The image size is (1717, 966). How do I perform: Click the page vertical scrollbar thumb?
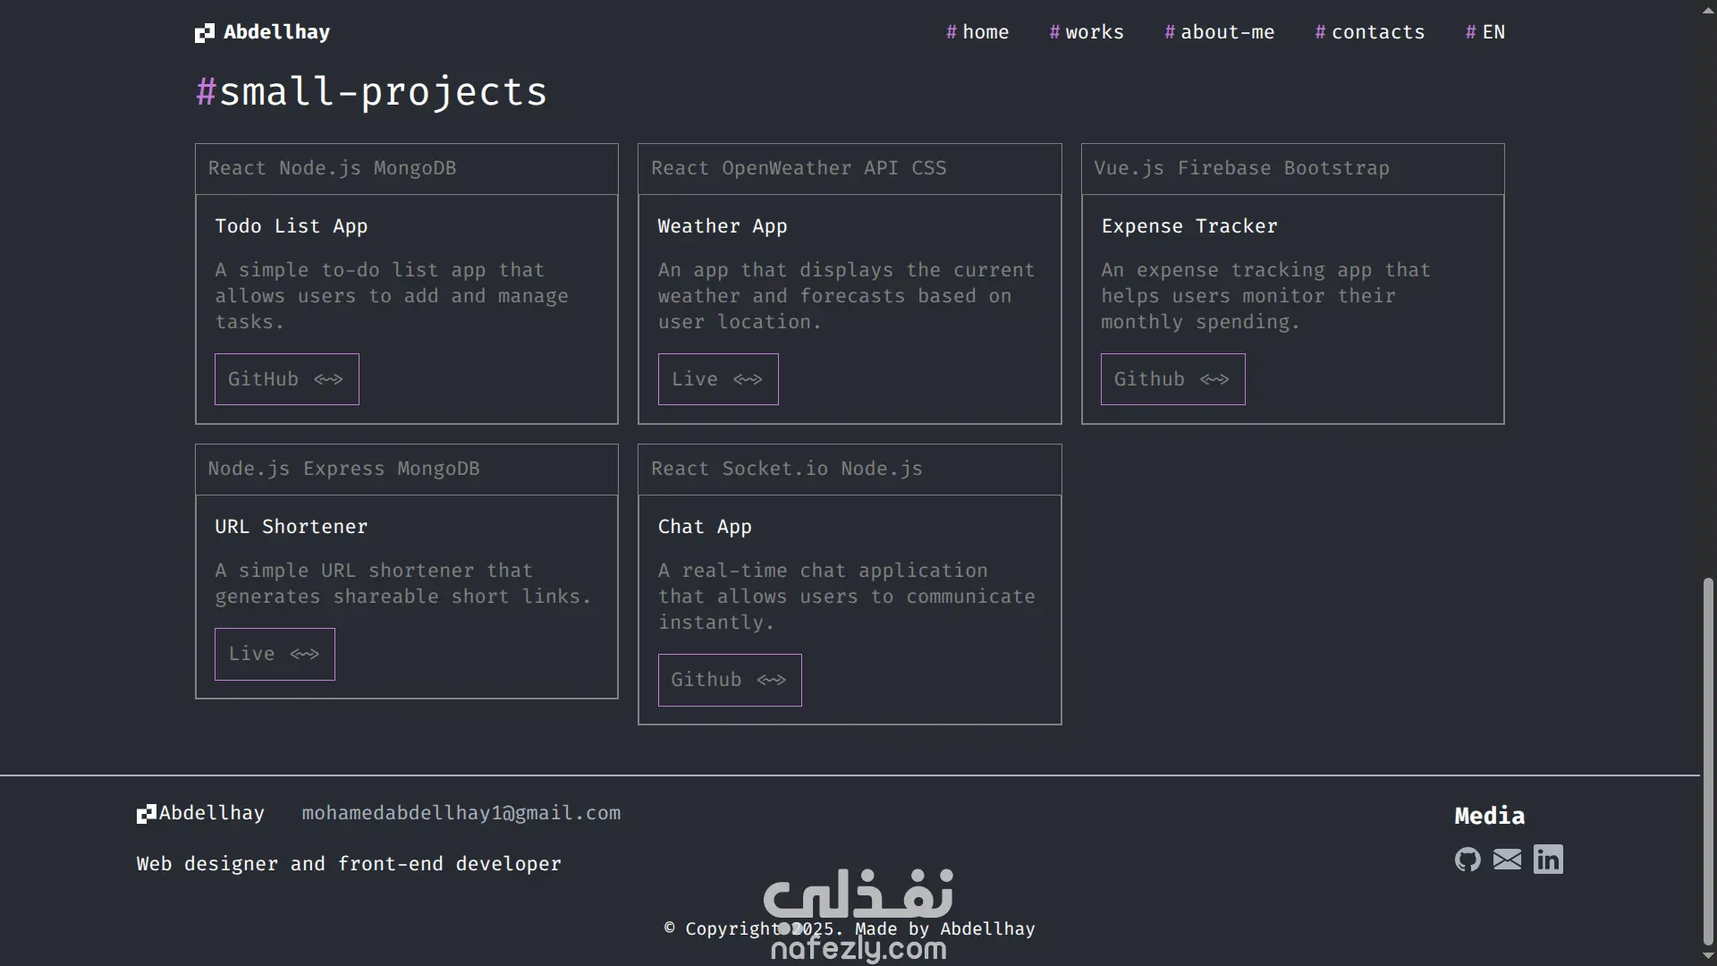[1708, 760]
